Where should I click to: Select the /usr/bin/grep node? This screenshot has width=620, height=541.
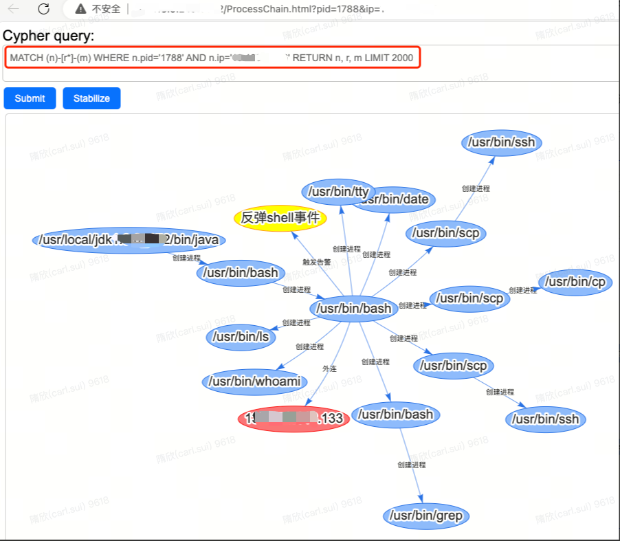pos(426,516)
